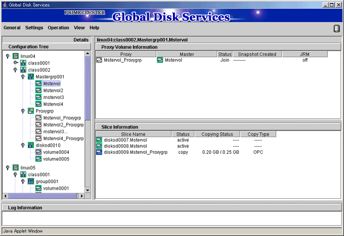Click the tree's horizontal scrollbar right arrow
This screenshot has height=236, width=344.
point(82,196)
